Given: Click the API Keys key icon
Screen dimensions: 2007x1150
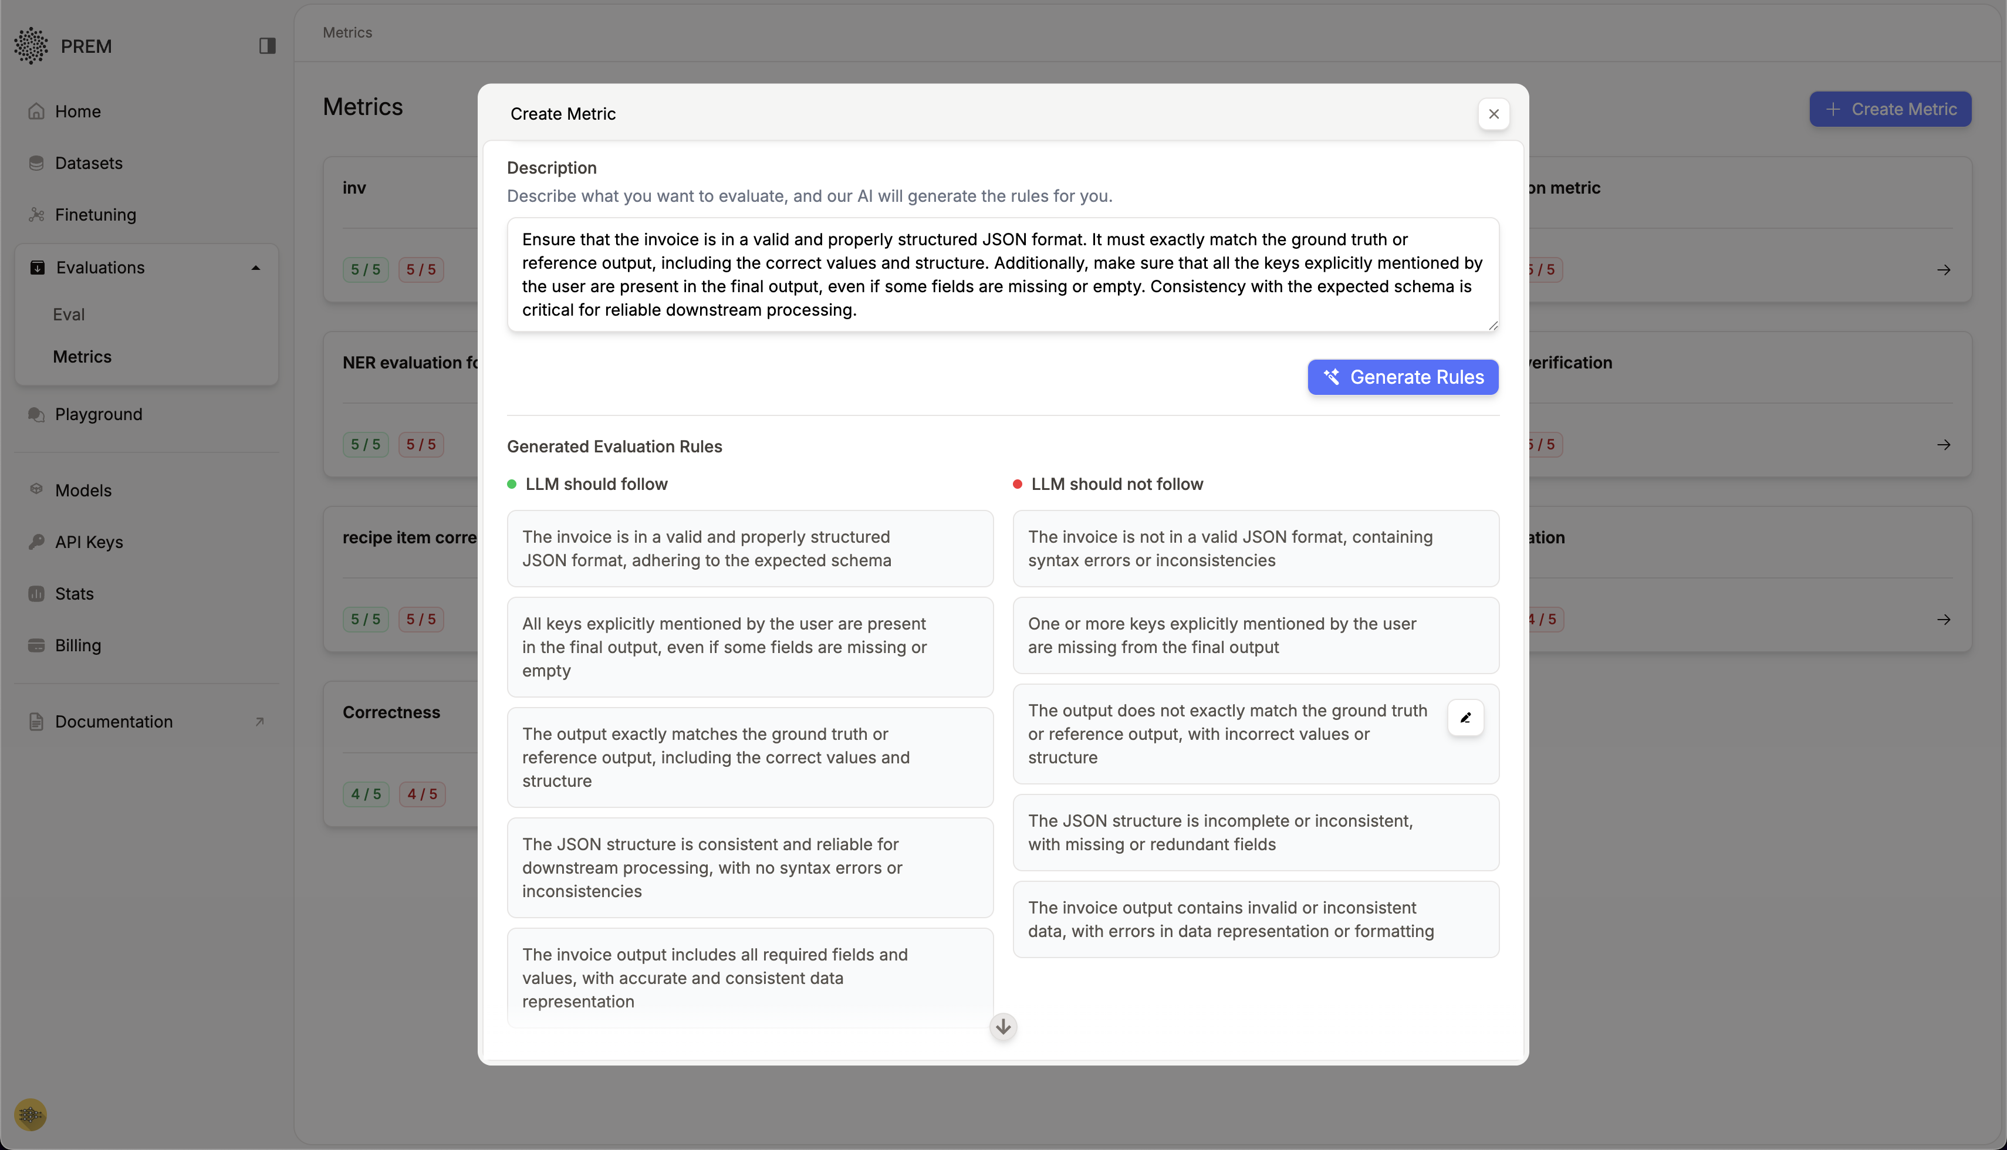Looking at the screenshot, I should pos(37,542).
